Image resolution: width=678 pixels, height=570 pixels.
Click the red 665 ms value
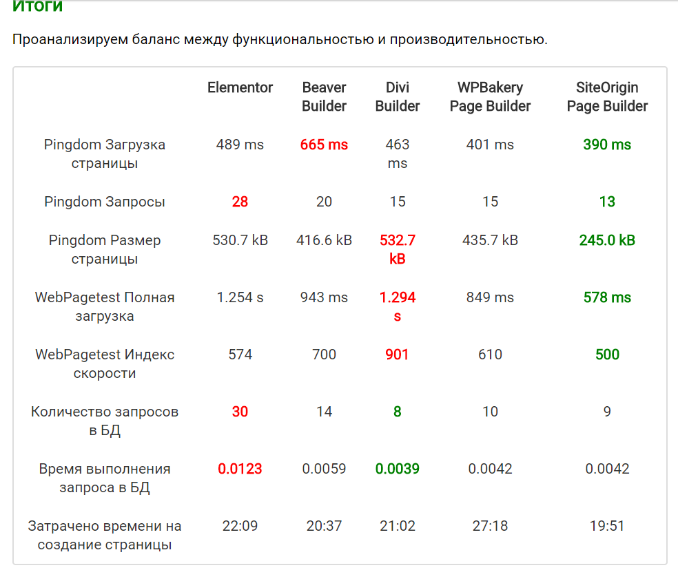click(324, 145)
